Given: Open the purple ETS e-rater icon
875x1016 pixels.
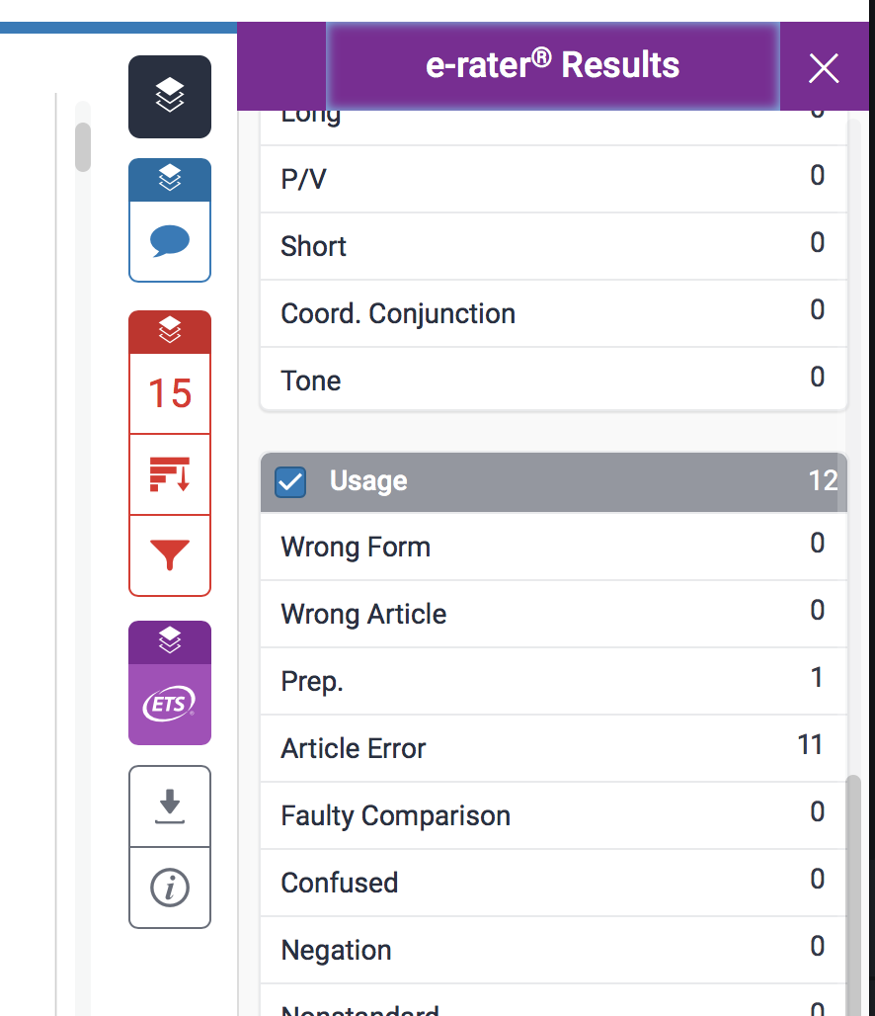Looking at the screenshot, I should 170,705.
